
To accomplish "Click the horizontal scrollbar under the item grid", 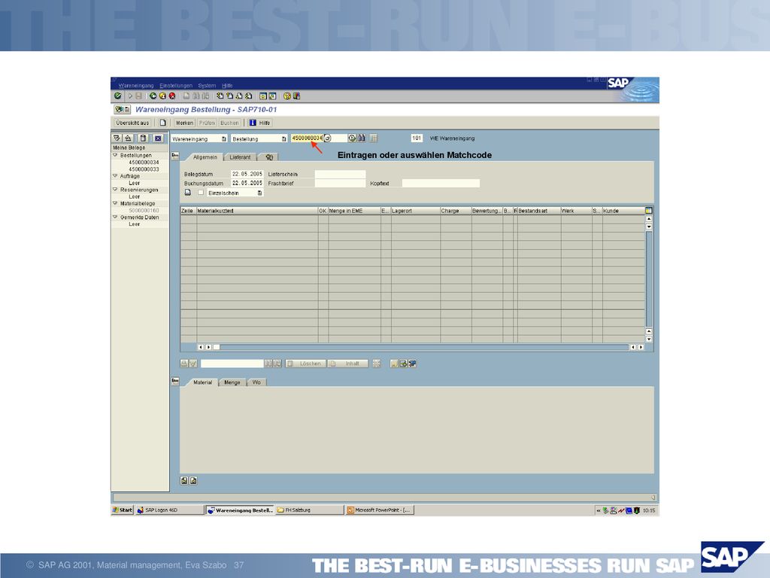I will tap(420, 347).
